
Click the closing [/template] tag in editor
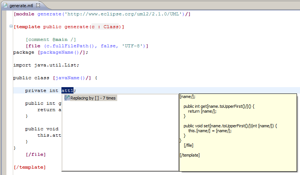tap(30, 167)
